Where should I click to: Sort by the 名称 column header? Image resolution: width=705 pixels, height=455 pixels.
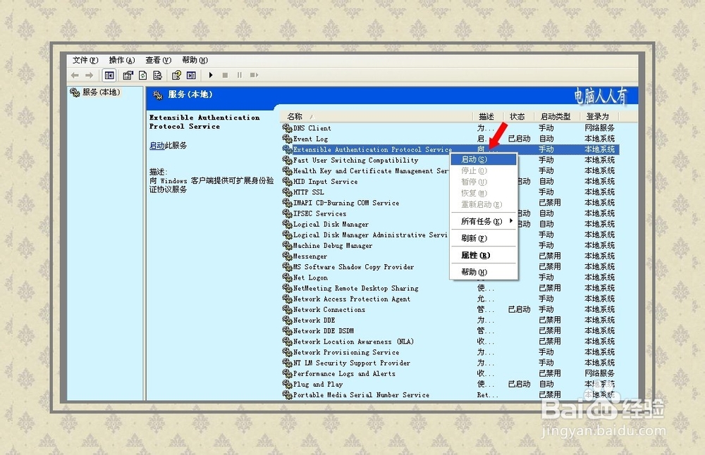pos(376,117)
